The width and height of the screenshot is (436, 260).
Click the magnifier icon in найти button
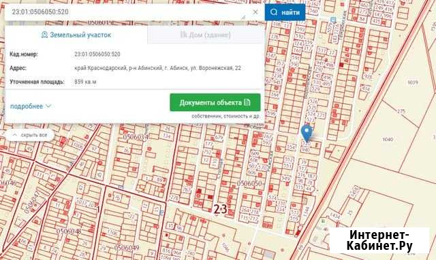274,12
